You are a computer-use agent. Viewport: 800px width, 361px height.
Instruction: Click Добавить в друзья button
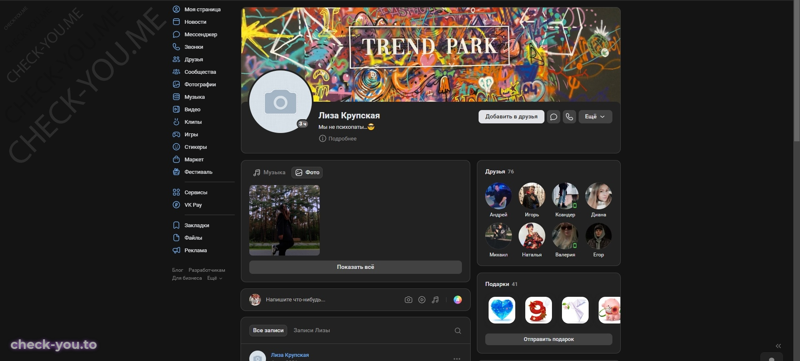point(511,117)
